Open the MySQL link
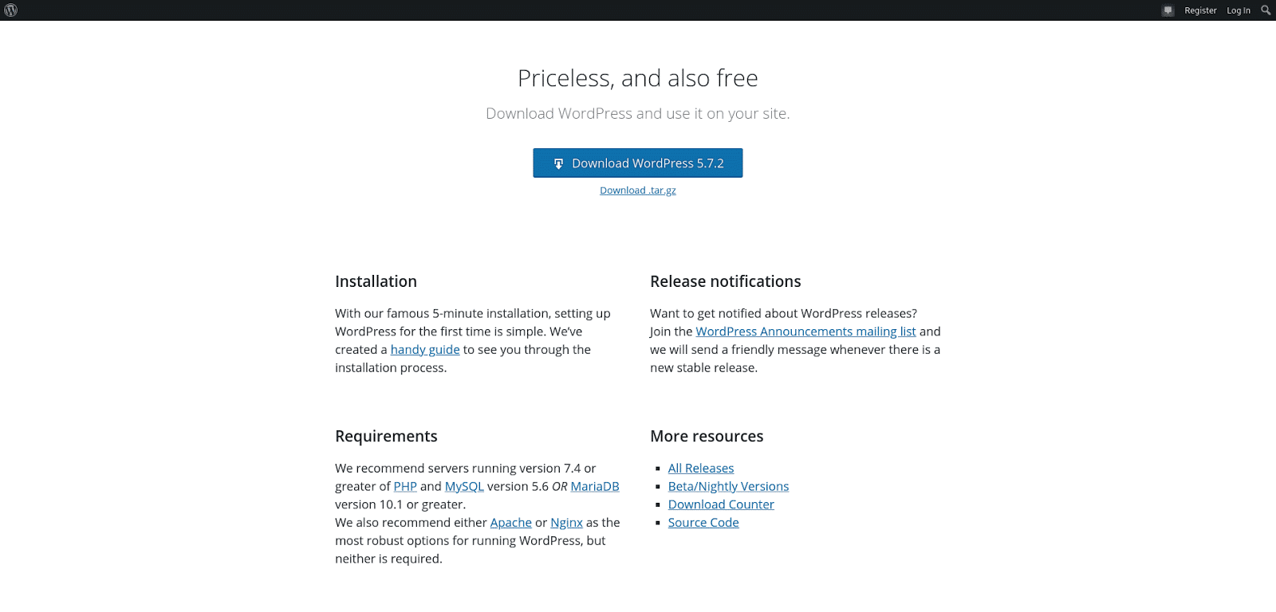 [x=463, y=486]
